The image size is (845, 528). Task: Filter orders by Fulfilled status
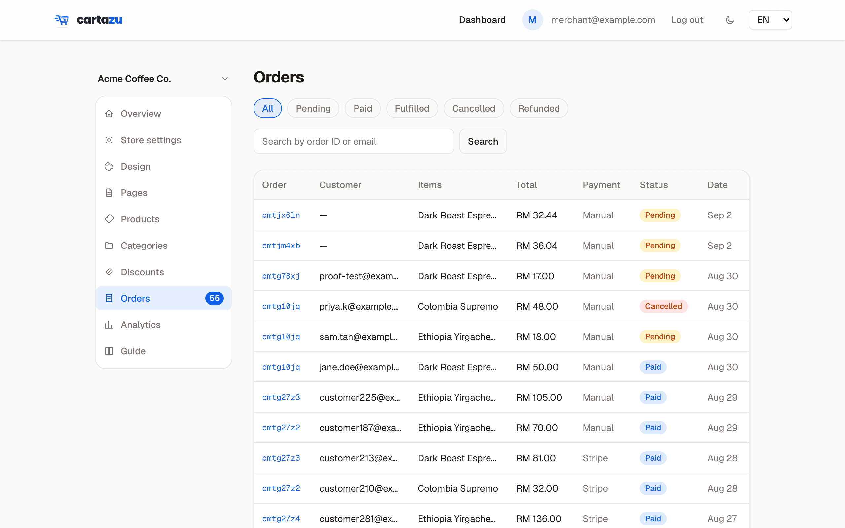412,108
